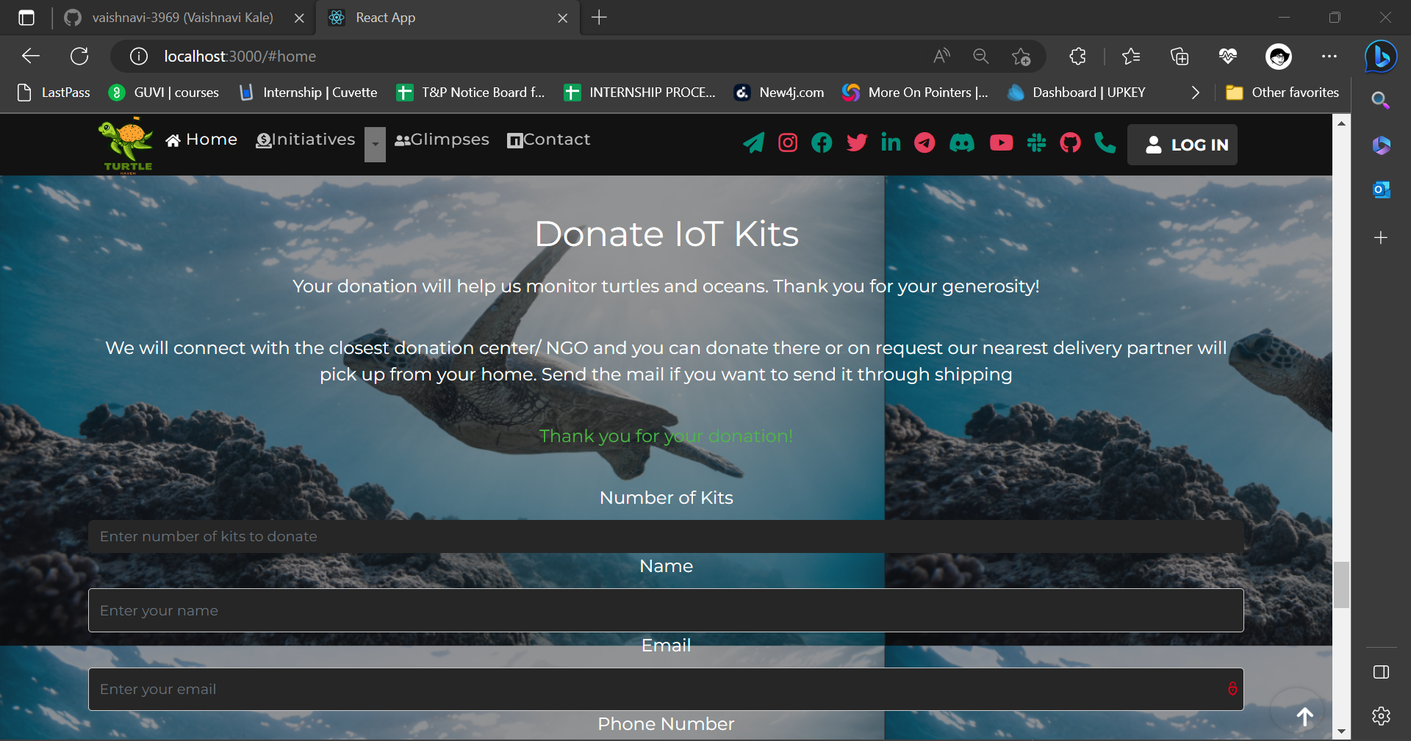Screen dimensions: 1411x741
Task: Click the browser address bar URL
Action: [240, 56]
